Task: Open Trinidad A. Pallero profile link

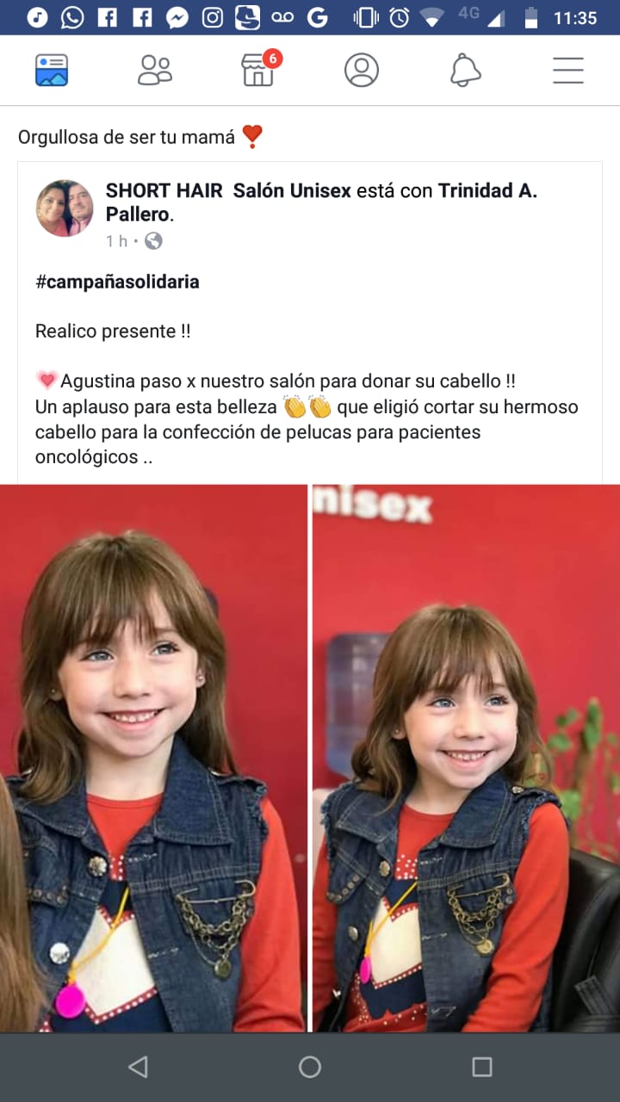Action: click(321, 201)
